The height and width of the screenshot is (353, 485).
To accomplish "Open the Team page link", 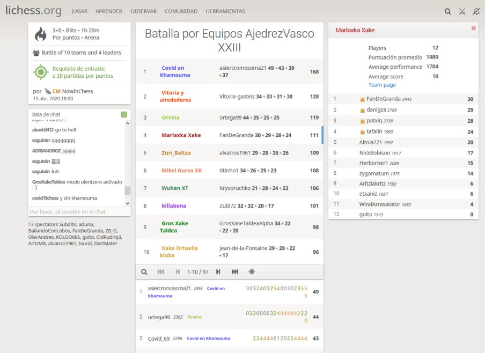I will [382, 85].
